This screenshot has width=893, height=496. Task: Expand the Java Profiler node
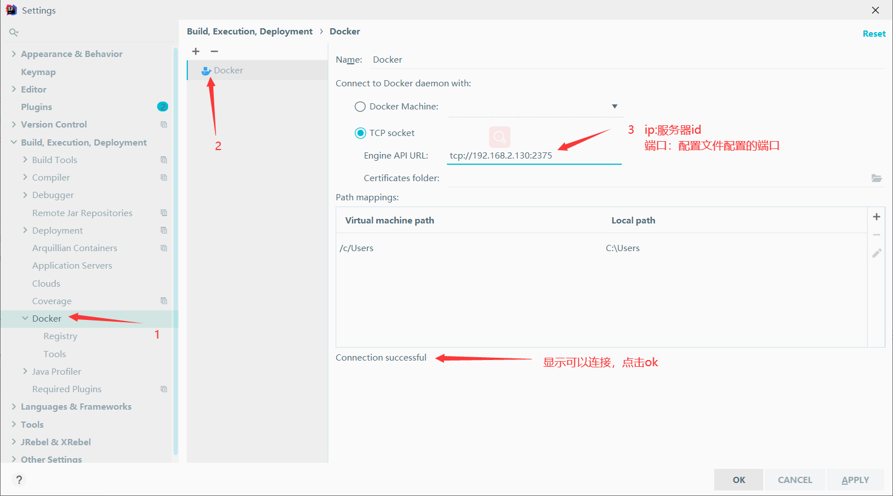tap(25, 371)
